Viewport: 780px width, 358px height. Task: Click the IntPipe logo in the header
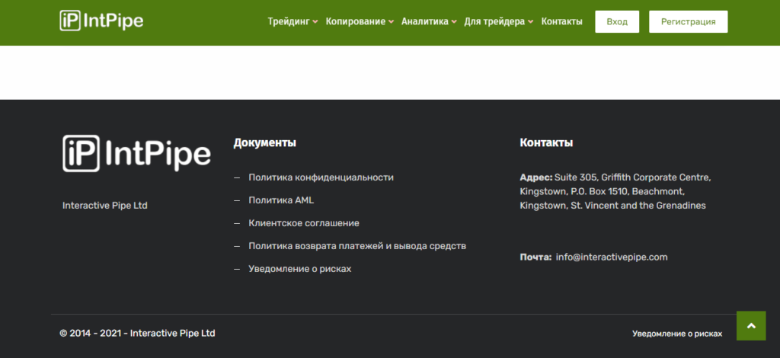101,21
